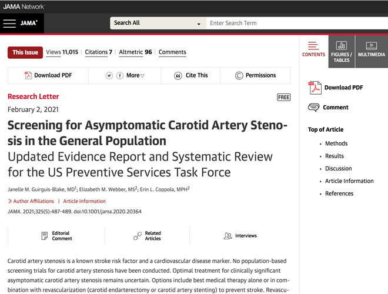Share article via Twitter icon

(109, 75)
